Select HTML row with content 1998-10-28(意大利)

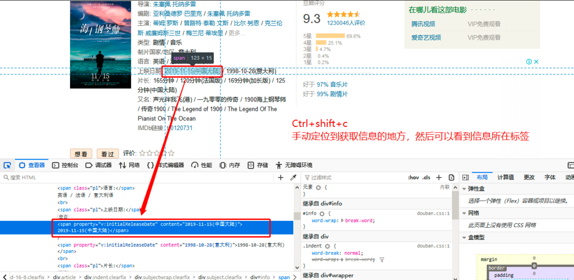171,248
